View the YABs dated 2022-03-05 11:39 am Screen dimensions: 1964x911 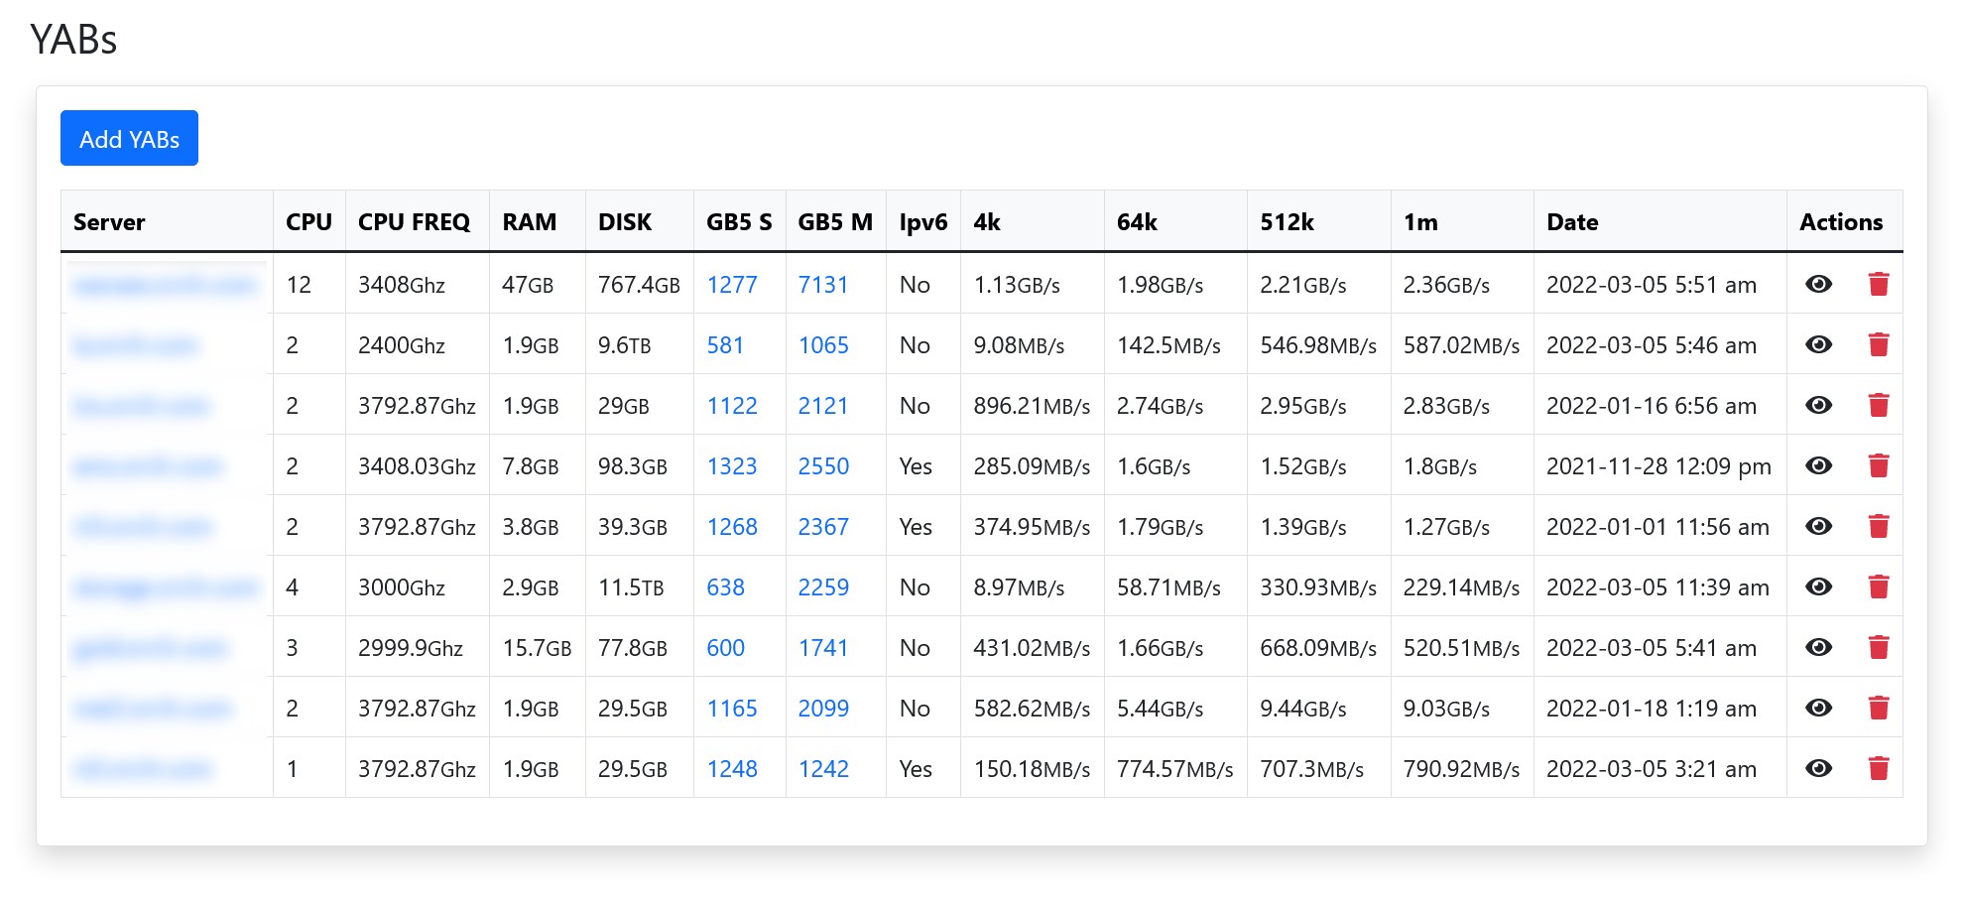[x=1818, y=587]
